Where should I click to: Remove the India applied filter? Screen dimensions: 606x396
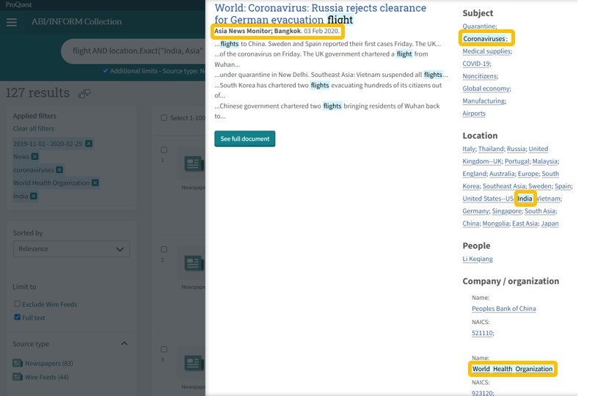33,196
